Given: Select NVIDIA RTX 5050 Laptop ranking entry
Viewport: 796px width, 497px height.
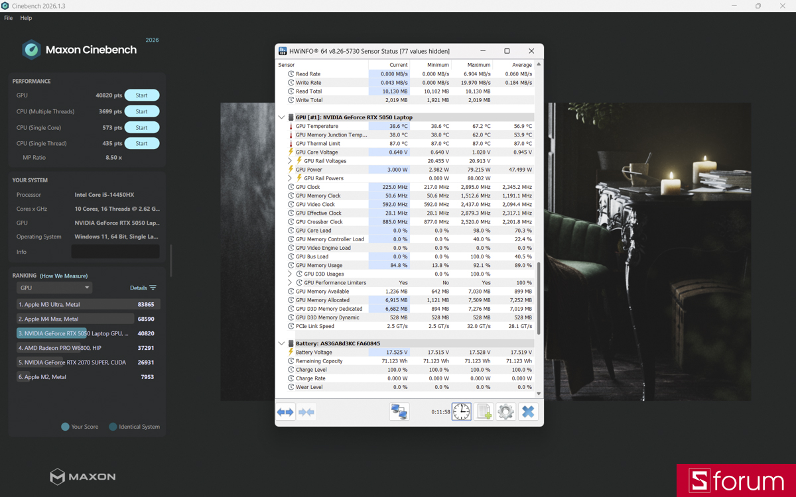Looking at the screenshot, I should (x=88, y=333).
